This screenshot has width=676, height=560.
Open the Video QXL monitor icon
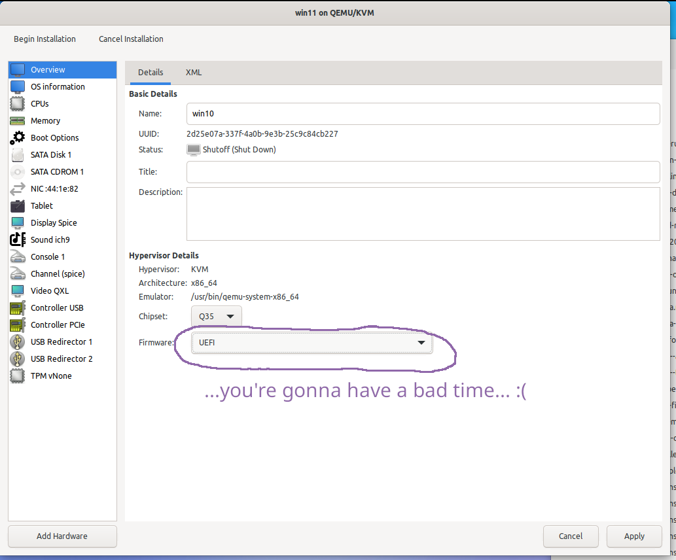coord(18,291)
